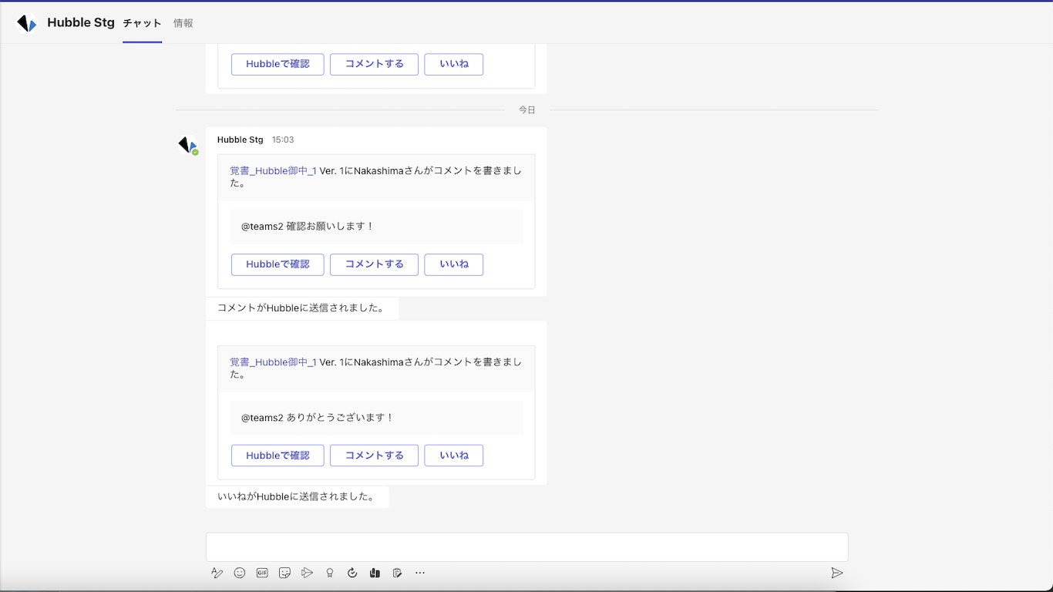Open more messaging extensions (three dots)

coord(420,573)
